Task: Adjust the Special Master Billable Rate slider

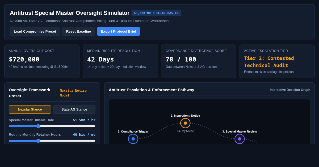Action: pos(52,126)
